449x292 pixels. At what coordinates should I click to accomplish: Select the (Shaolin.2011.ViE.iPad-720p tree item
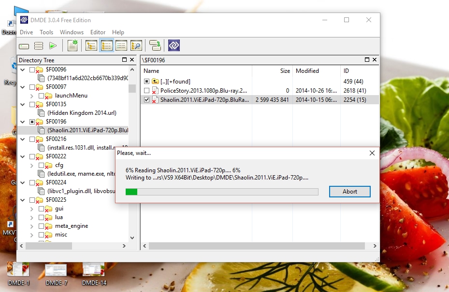point(87,130)
